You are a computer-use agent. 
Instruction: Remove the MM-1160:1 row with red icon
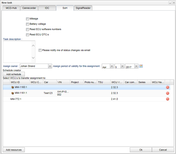pyautogui.click(x=168, y=87)
